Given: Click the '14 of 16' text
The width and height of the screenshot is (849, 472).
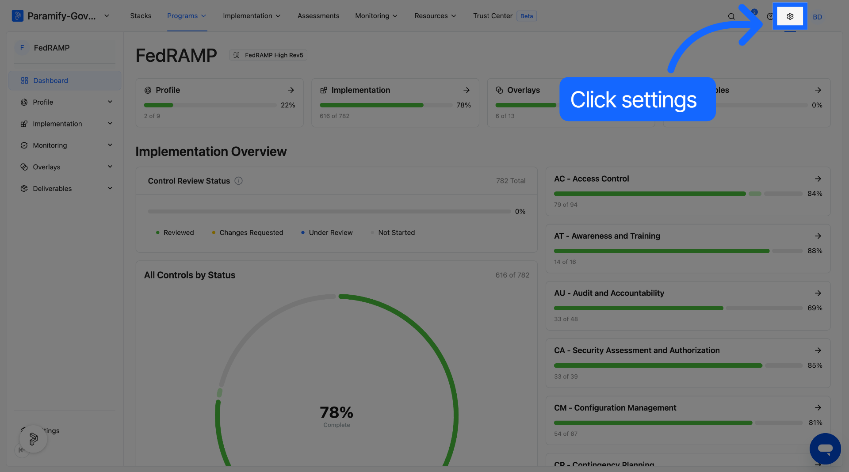Looking at the screenshot, I should pos(565,262).
